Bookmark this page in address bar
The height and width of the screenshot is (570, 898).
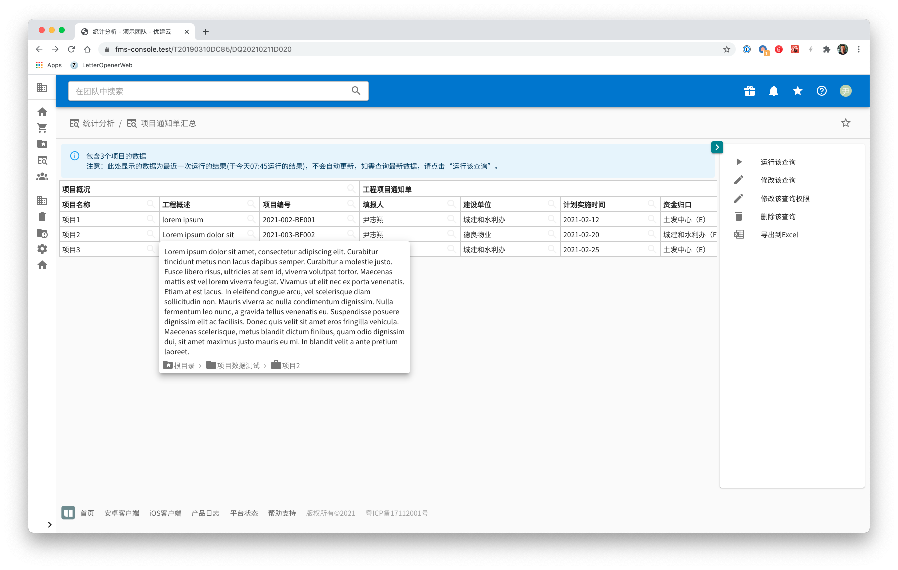coord(726,49)
